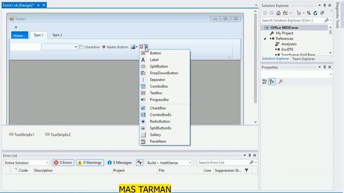Switch to the Solution Explorer bottom tab

tap(275, 58)
